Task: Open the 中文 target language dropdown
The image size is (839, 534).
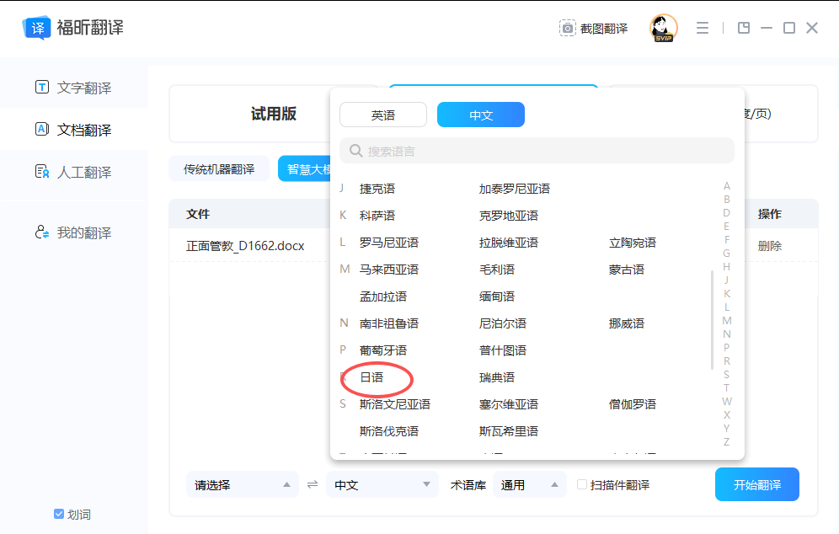Action: click(x=382, y=484)
